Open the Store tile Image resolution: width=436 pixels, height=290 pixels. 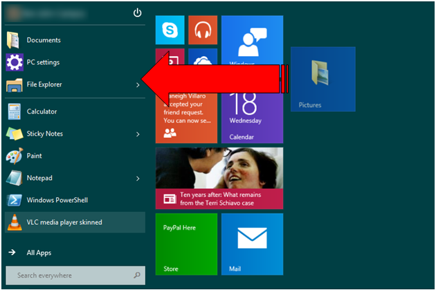point(186,244)
